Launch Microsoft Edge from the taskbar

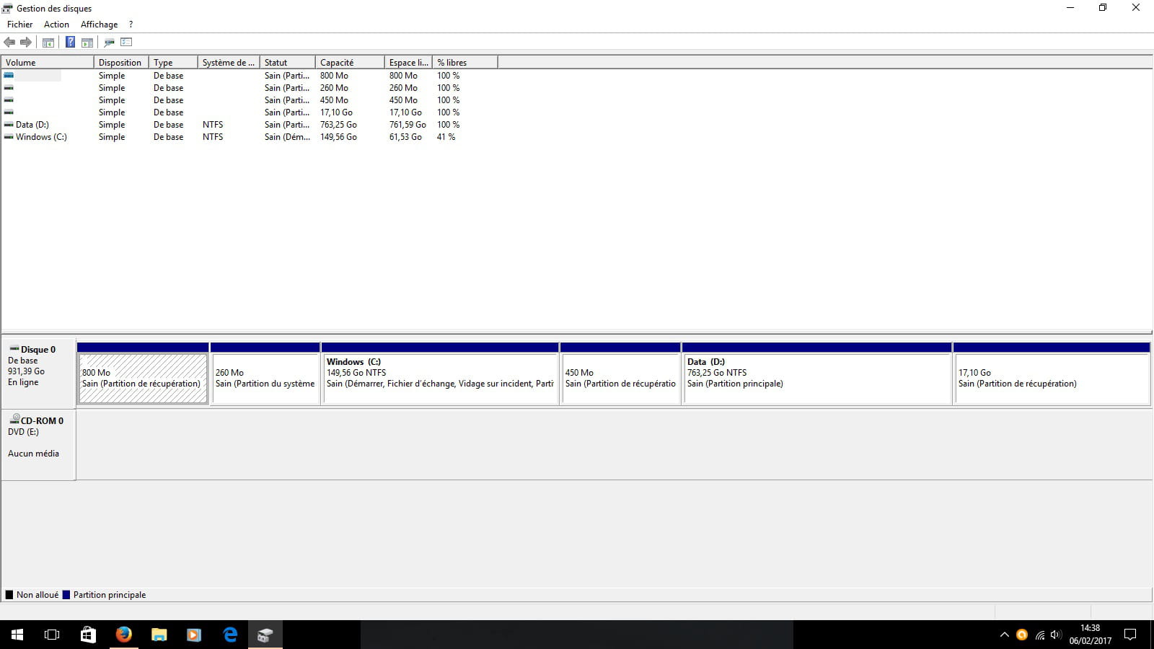(230, 635)
